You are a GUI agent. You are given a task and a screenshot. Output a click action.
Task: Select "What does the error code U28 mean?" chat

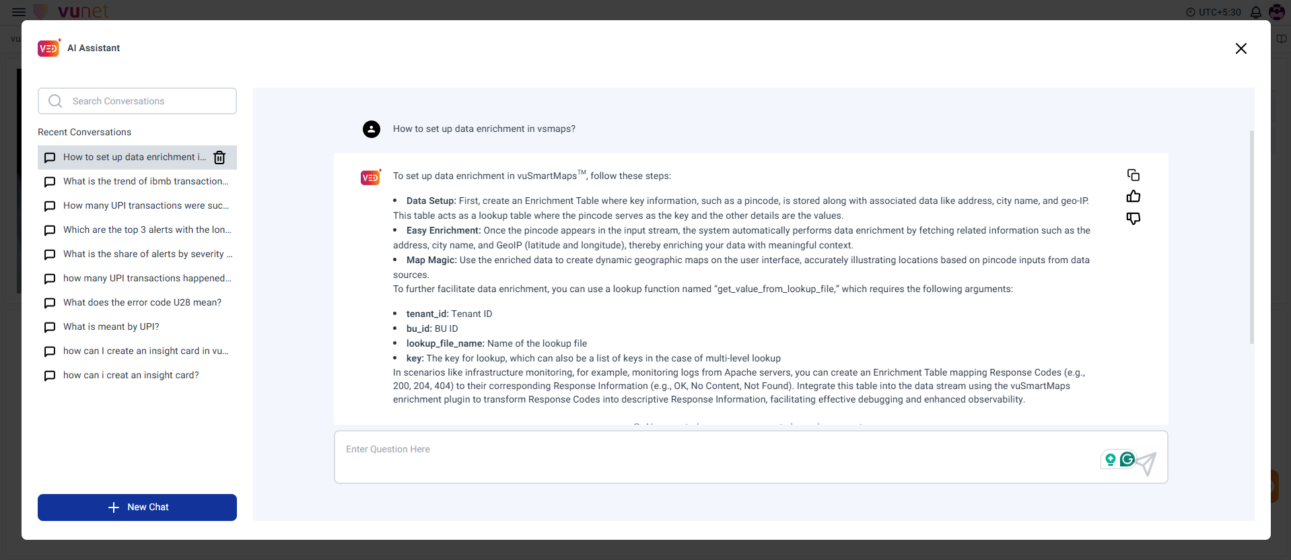pos(142,303)
